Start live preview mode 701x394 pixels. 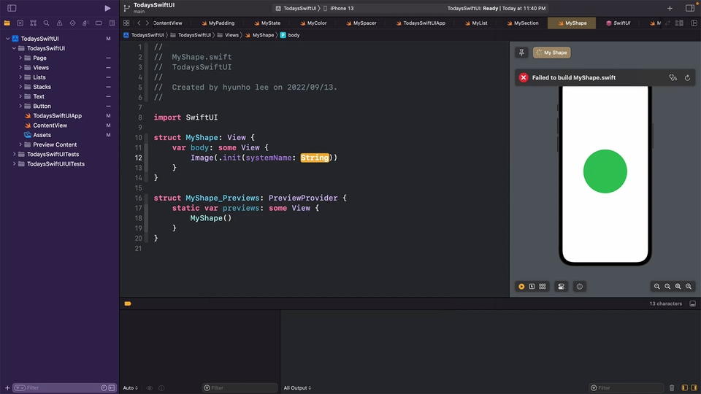[521, 286]
